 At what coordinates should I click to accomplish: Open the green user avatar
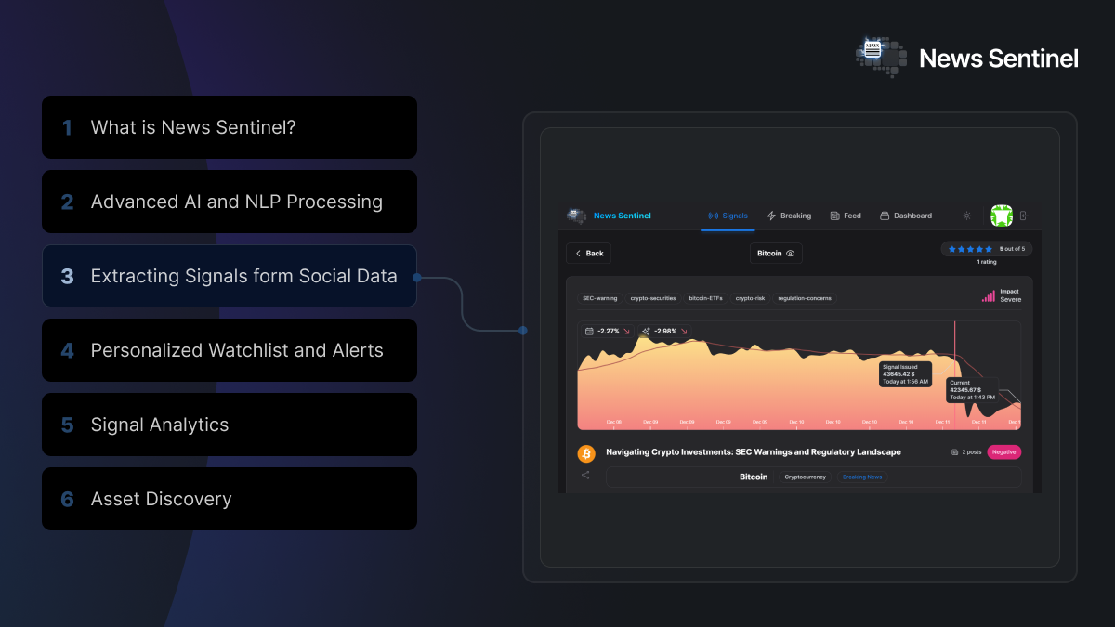coord(1001,216)
